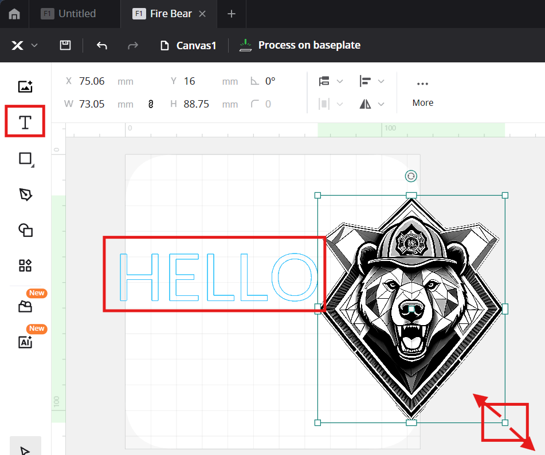Click the bottom-left selection handle
This screenshot has height=455, width=545.
click(317, 423)
